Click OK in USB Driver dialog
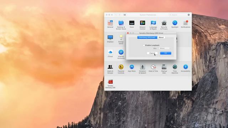 [x=166, y=53]
